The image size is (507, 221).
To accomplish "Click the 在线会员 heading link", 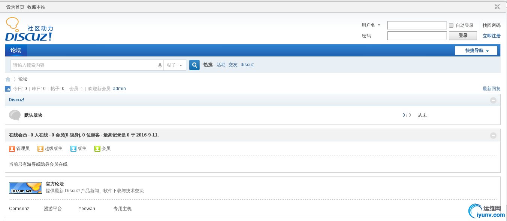I will point(18,135).
